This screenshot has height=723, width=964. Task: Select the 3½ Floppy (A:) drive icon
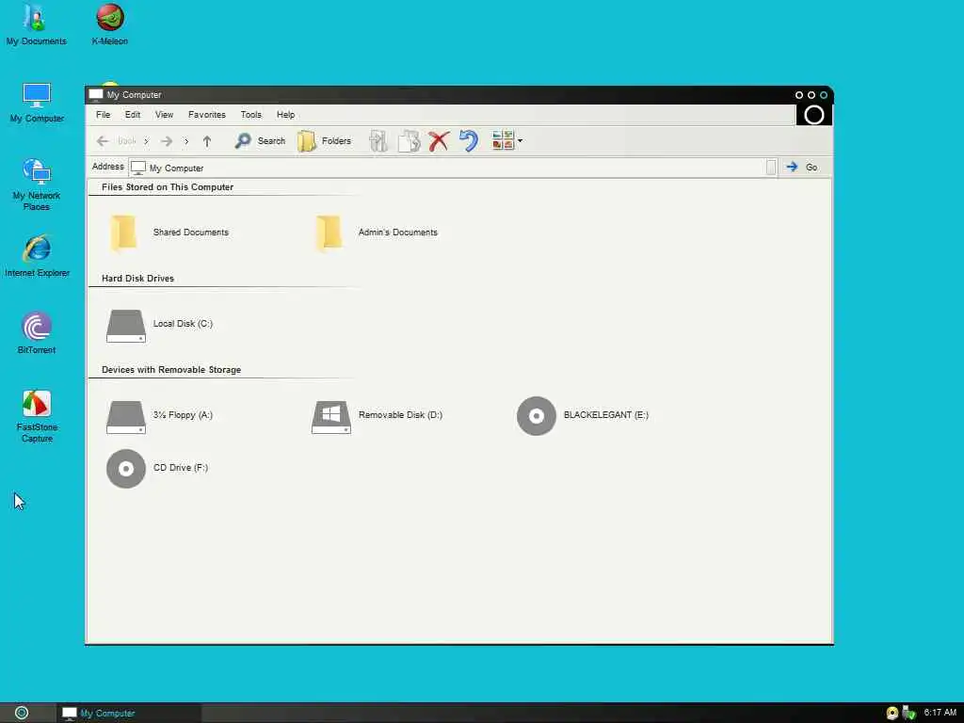(x=126, y=417)
